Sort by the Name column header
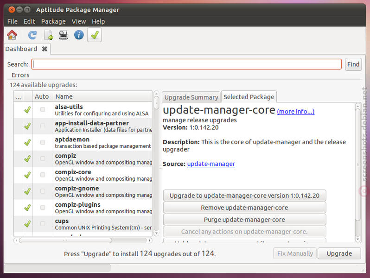The image size is (370, 278). (102, 96)
